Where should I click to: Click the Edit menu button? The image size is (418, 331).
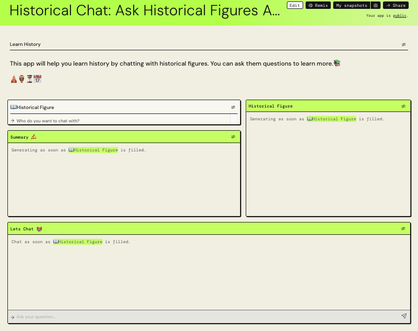(x=295, y=5)
